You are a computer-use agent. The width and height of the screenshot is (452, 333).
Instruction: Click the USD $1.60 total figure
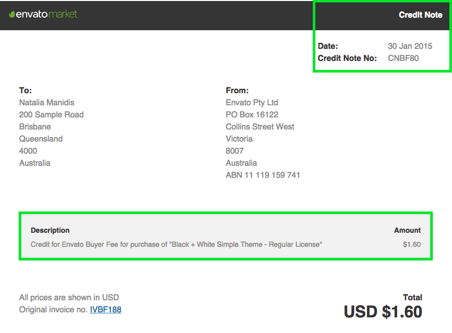pos(383,312)
